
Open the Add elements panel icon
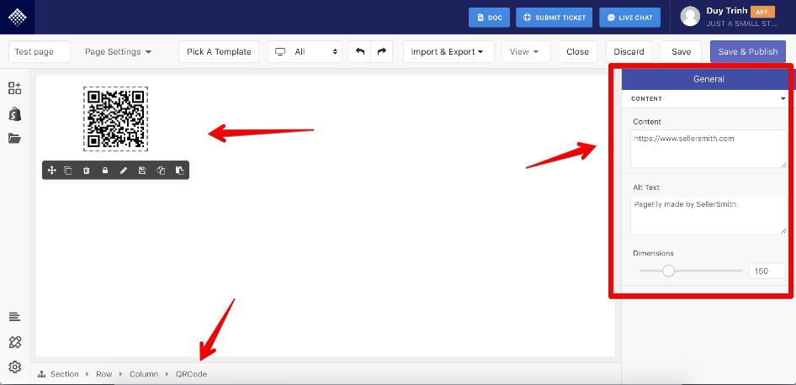pos(14,87)
